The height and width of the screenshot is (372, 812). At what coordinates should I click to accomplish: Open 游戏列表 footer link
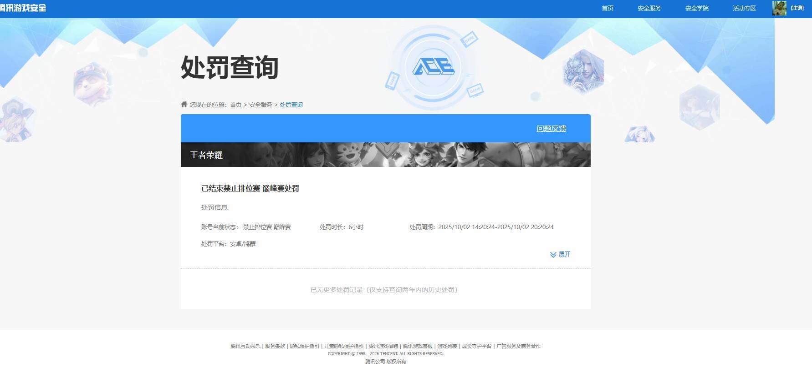pos(447,346)
